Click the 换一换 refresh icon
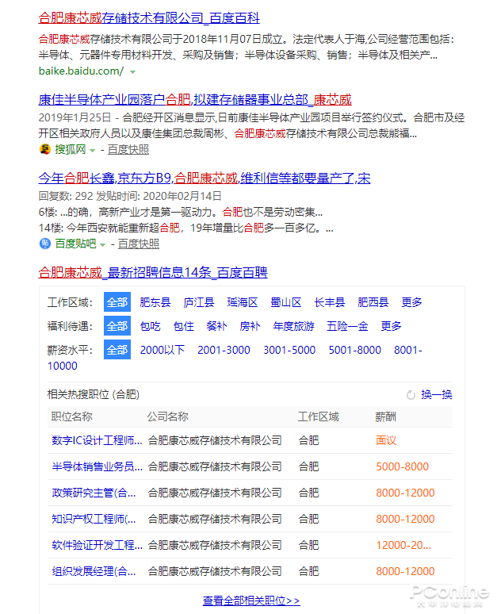Screen dimensions: 497x614 tap(411, 394)
